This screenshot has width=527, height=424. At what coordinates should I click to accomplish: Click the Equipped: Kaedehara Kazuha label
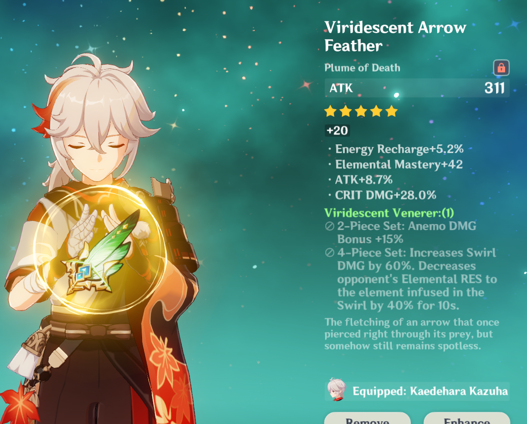(x=430, y=391)
